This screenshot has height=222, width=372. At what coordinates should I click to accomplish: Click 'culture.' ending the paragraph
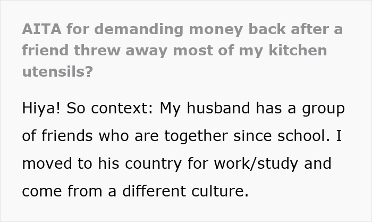click(x=220, y=191)
